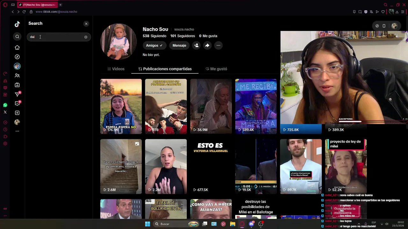Clear the search field text

pos(86,37)
